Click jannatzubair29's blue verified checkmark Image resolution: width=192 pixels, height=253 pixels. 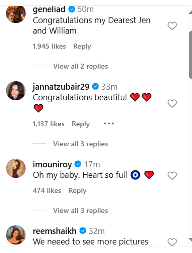coord(95,87)
